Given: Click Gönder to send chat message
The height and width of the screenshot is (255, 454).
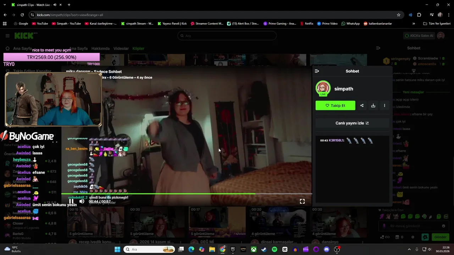Looking at the screenshot, I should click(x=440, y=237).
